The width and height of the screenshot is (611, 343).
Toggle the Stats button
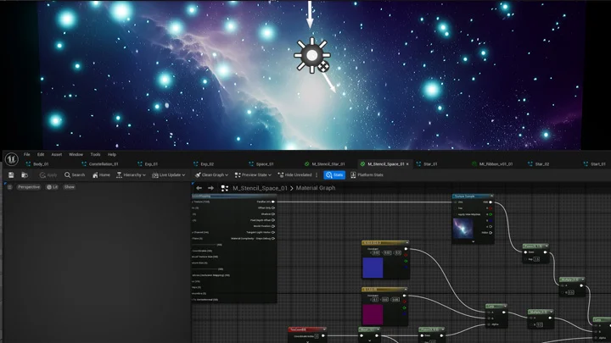[334, 175]
